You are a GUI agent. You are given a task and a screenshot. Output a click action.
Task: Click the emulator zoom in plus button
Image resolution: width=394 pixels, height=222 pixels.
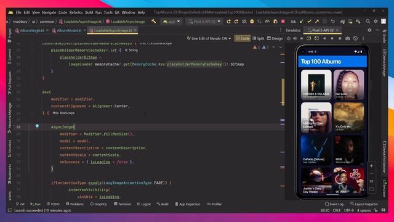click(371, 166)
